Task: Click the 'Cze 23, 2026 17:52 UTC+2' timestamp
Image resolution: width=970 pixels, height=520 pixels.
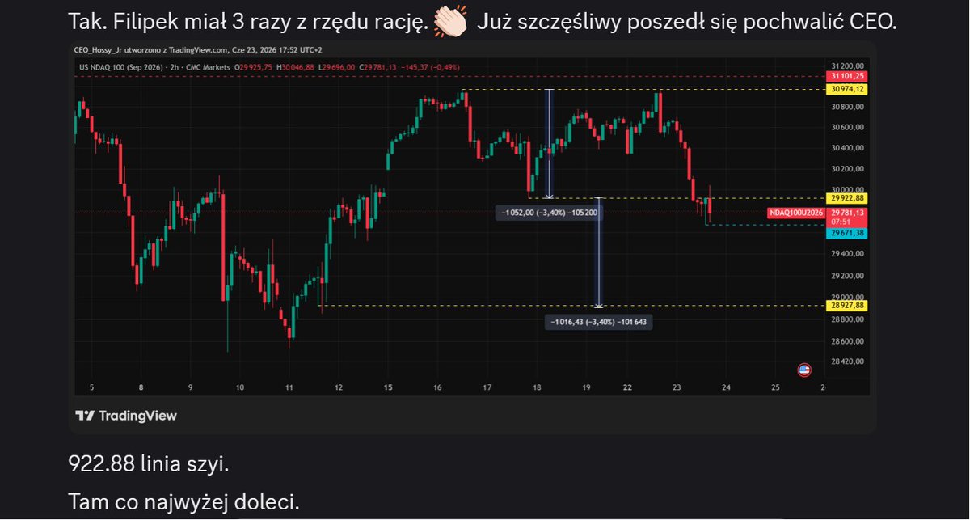Action: click(x=276, y=51)
